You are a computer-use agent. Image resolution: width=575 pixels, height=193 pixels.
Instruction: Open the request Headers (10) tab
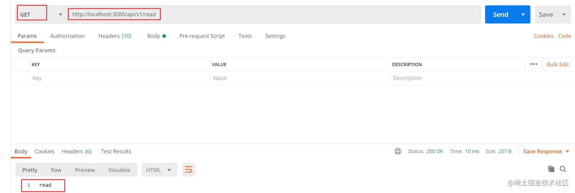115,36
